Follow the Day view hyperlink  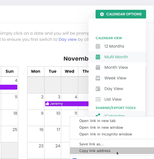pyautogui.click(x=68, y=39)
